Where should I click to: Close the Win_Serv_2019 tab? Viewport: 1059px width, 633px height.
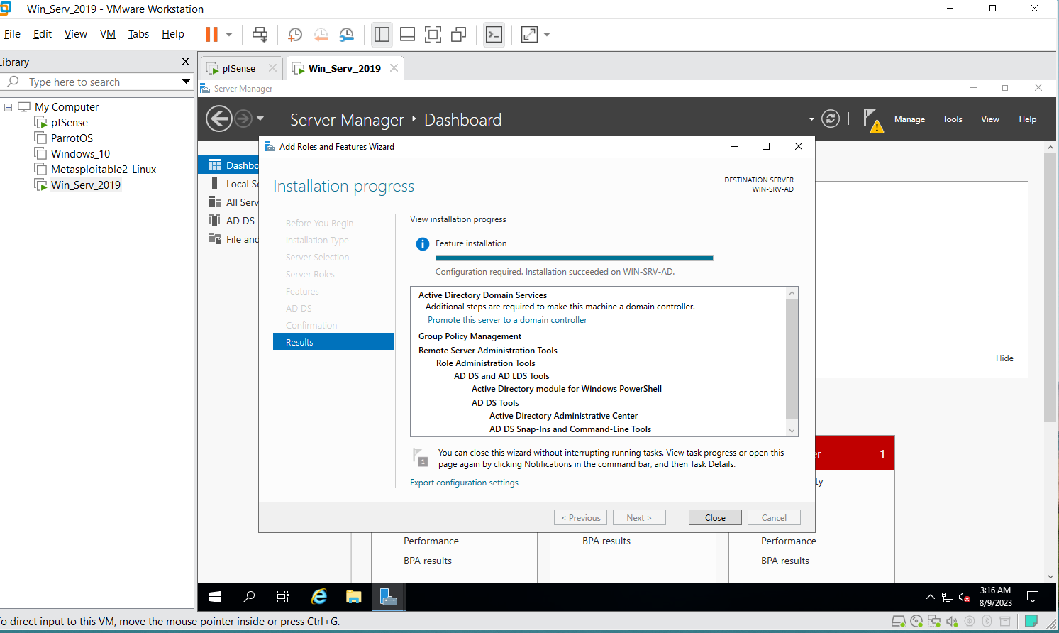[394, 68]
